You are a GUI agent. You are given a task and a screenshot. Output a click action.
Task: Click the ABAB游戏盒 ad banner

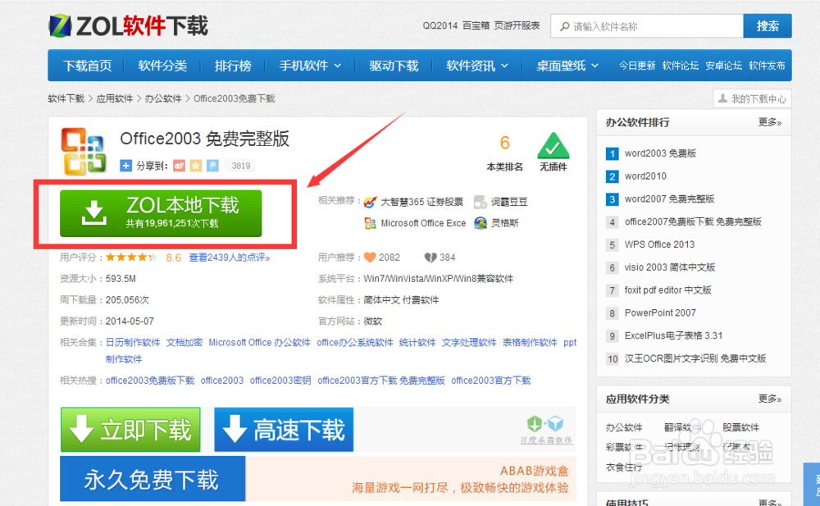coord(411,479)
